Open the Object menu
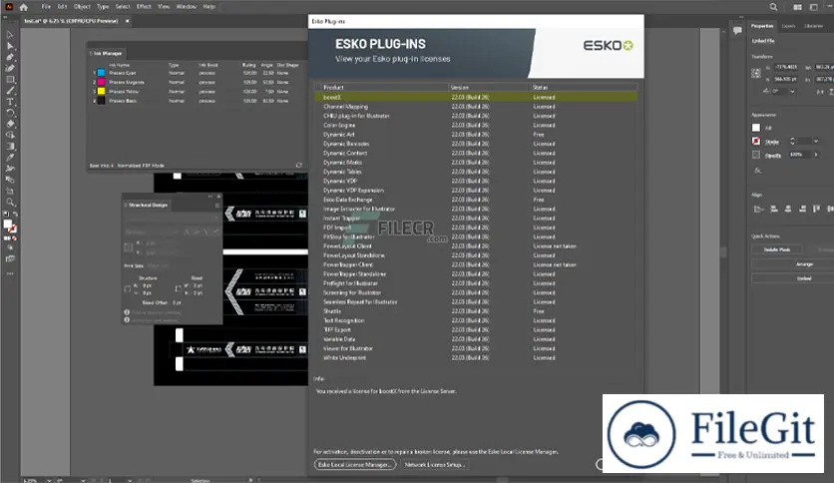 82,7
